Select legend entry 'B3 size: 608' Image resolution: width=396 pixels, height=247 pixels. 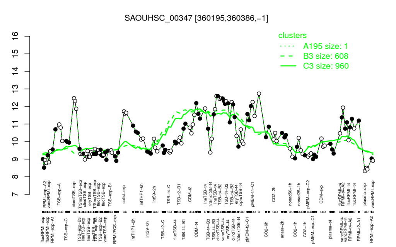tap(326, 56)
